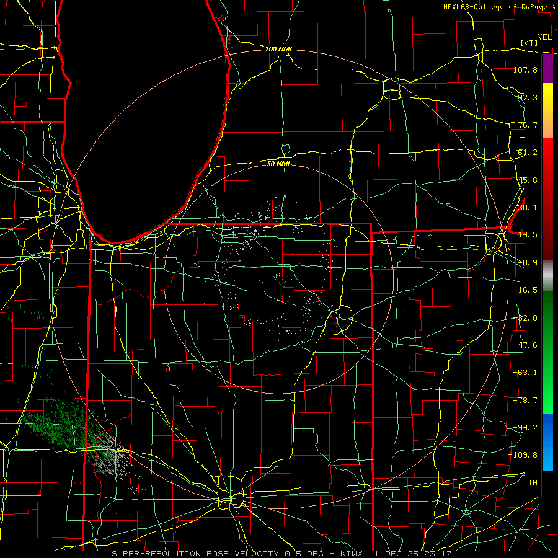Screen dimensions: 558x558
Task: Select the -78.7 velocity scale value
Action: pos(525,401)
